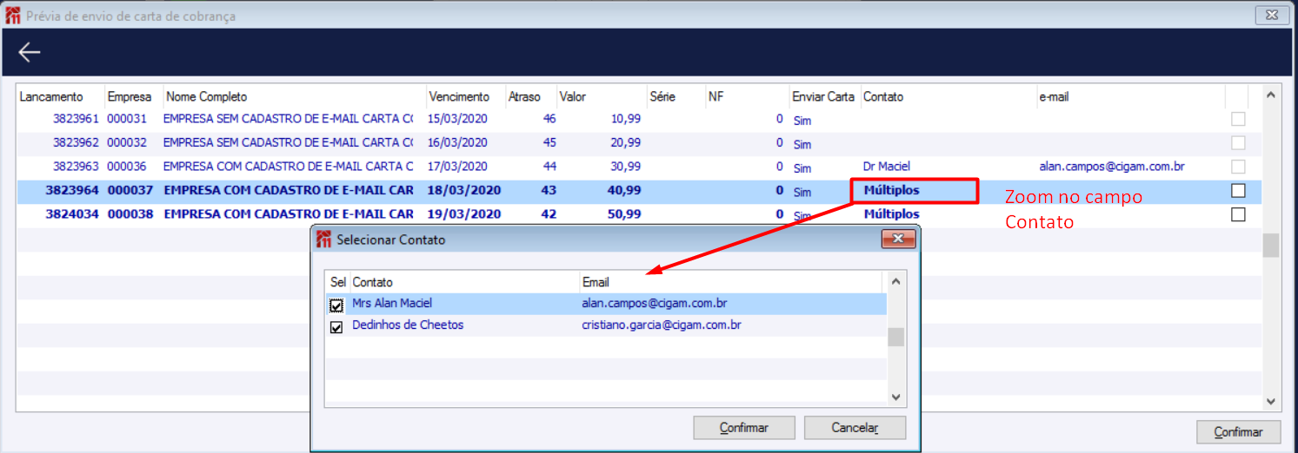Viewport: 1298px width, 453px height.
Task: Click the 17/03/2020 due date cell
Action: tap(457, 167)
